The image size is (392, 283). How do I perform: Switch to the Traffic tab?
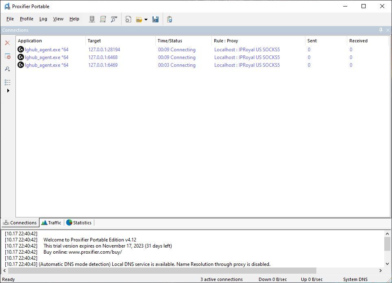tap(52, 223)
